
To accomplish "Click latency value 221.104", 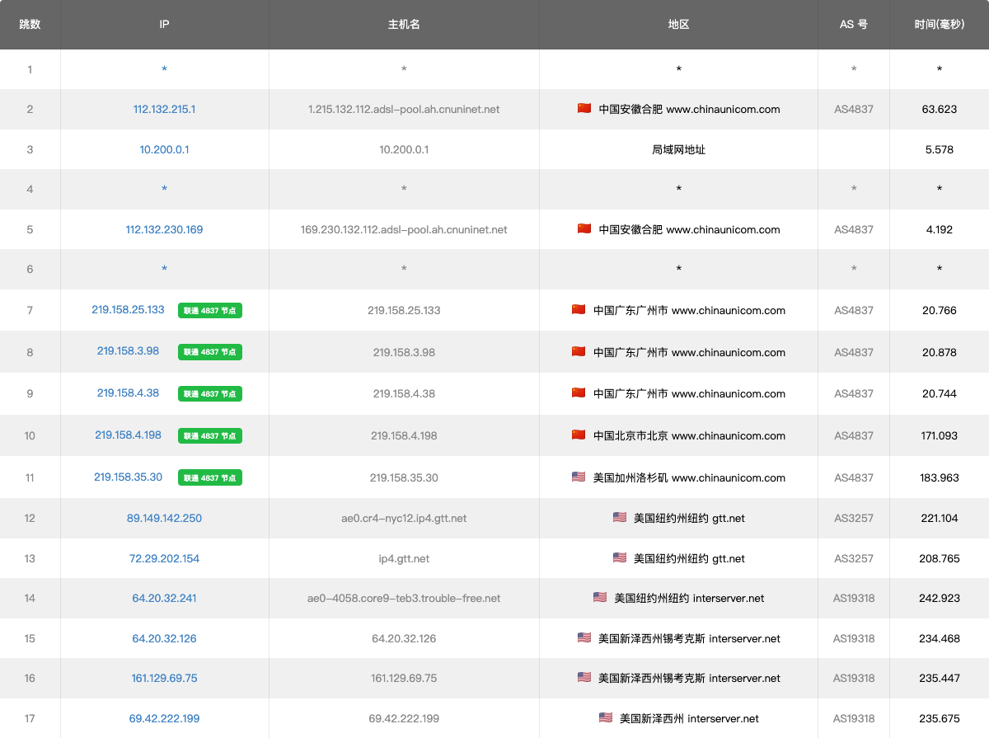I will 940,518.
